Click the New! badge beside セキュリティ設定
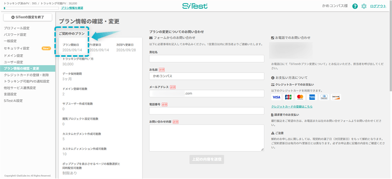The height and width of the screenshot is (179, 392). coord(46,48)
